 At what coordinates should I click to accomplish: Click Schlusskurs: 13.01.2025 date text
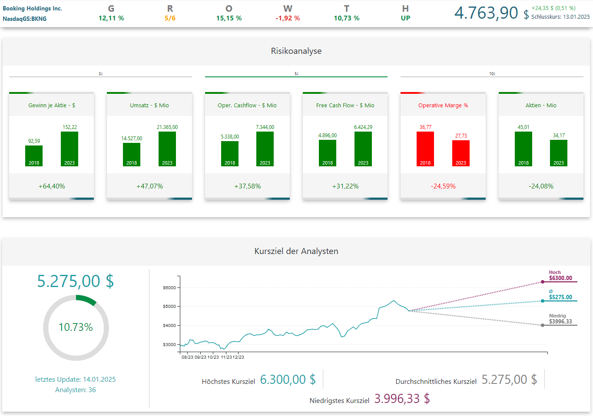560,17
